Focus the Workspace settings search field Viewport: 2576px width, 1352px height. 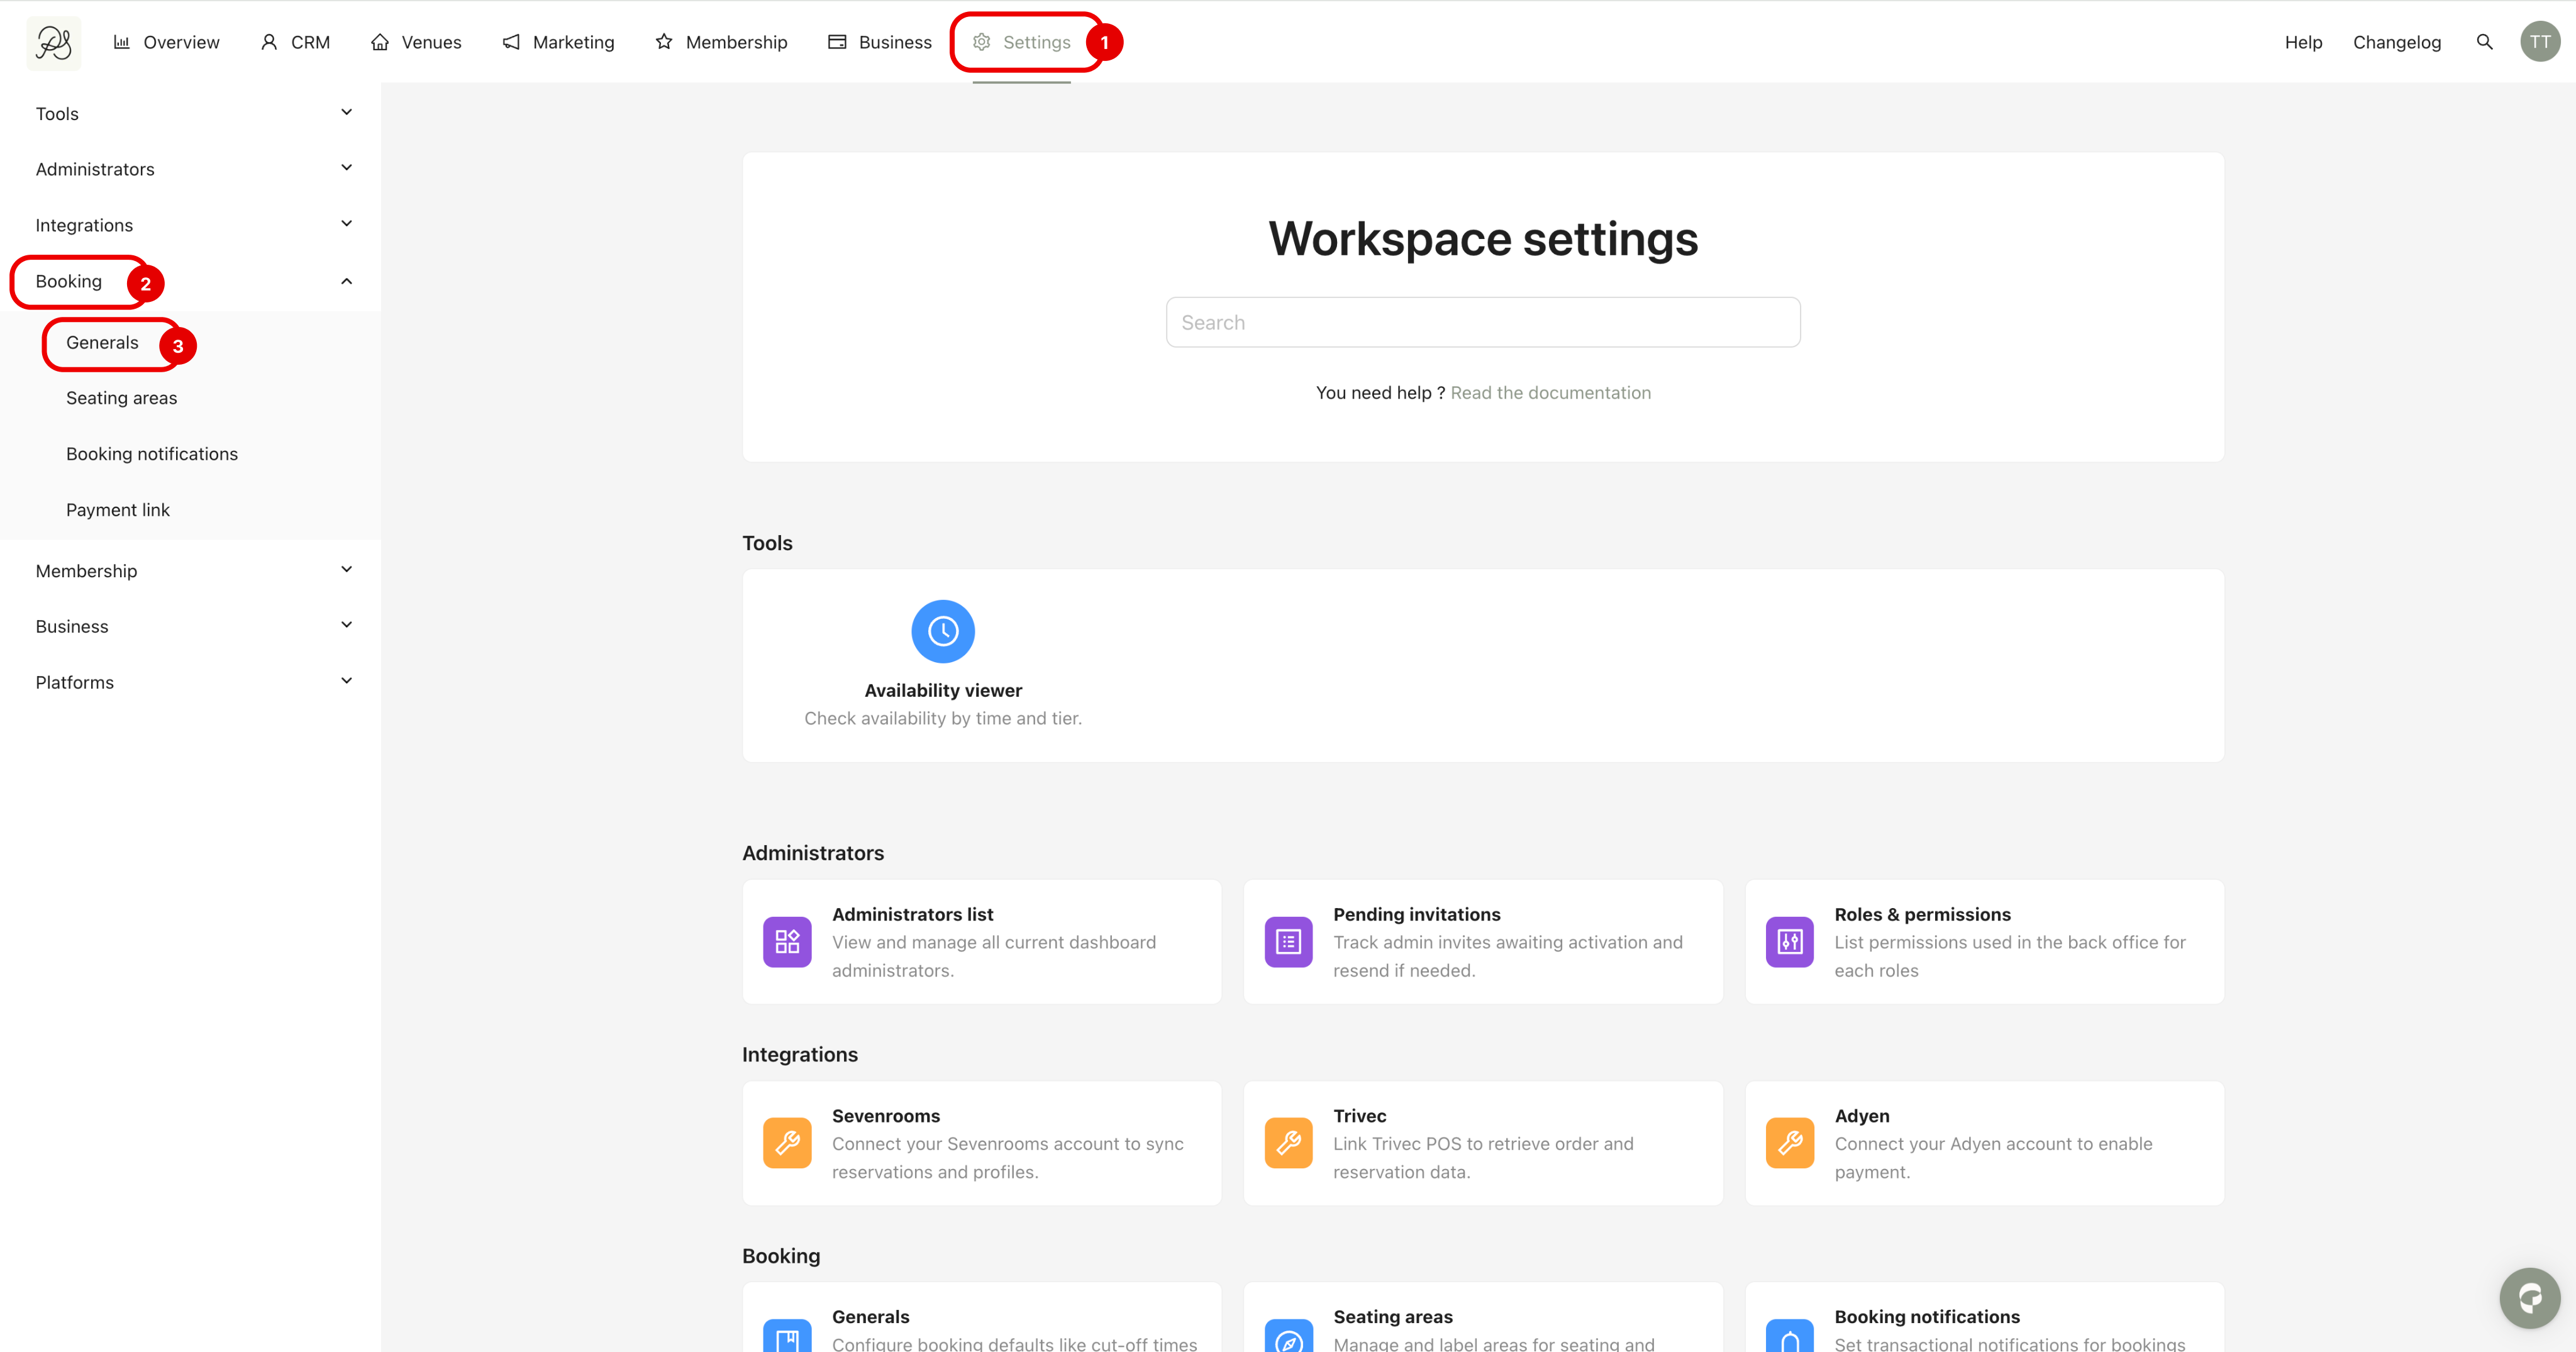[x=1482, y=322]
